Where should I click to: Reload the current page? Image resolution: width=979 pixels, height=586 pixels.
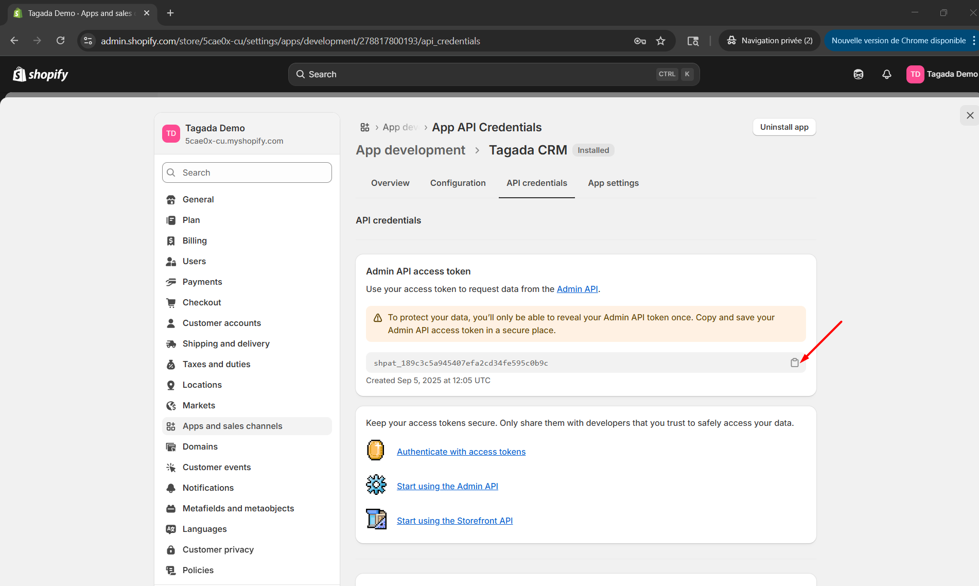coord(60,41)
